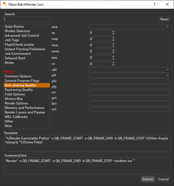The height and width of the screenshot is (186, 174).
Task: Go to Qube Basics category
Action: coord(14,27)
